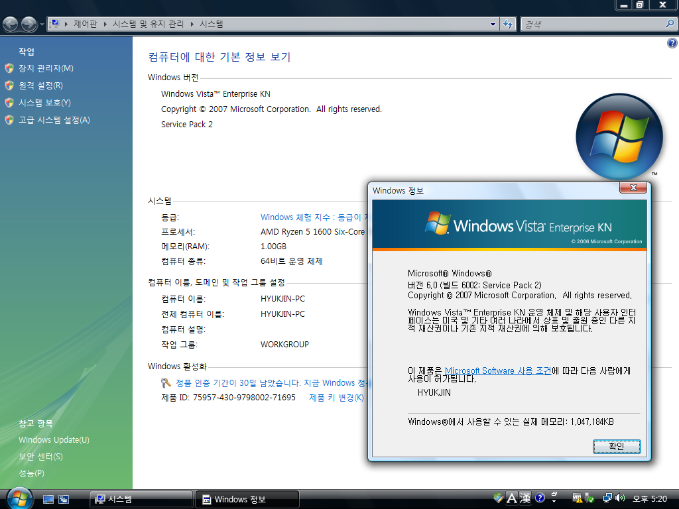The width and height of the screenshot is (679, 509).
Task: Click product ID 75957-430-9798002-71695
Action: [244, 398]
